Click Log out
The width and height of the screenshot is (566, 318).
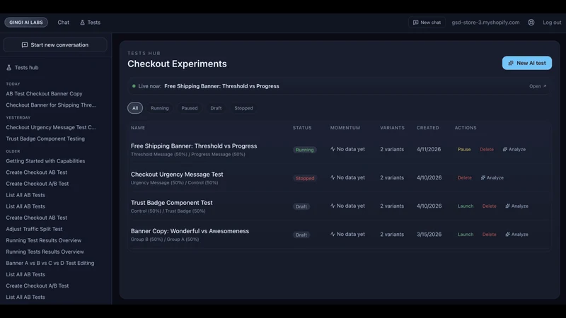coord(552,23)
